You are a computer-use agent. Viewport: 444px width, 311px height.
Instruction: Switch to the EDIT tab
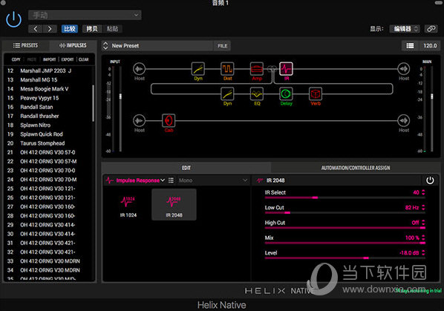(x=186, y=168)
